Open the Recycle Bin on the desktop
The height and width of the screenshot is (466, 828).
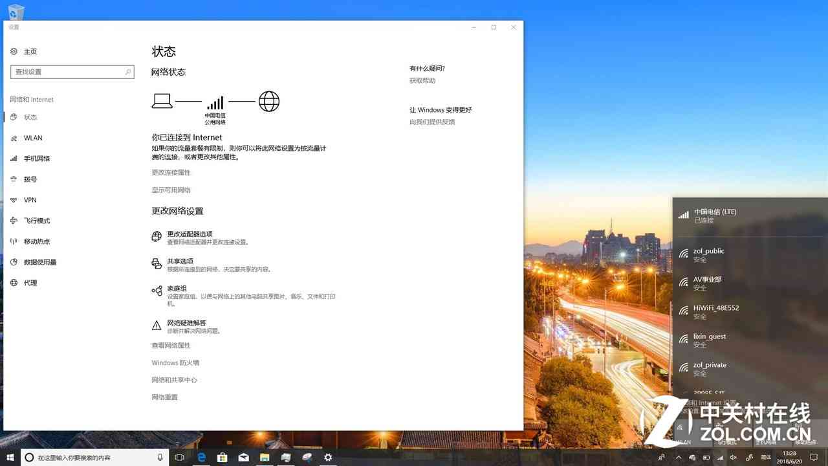(x=15, y=11)
